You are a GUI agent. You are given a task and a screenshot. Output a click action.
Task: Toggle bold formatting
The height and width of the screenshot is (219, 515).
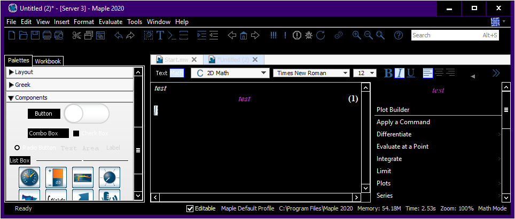(388, 73)
